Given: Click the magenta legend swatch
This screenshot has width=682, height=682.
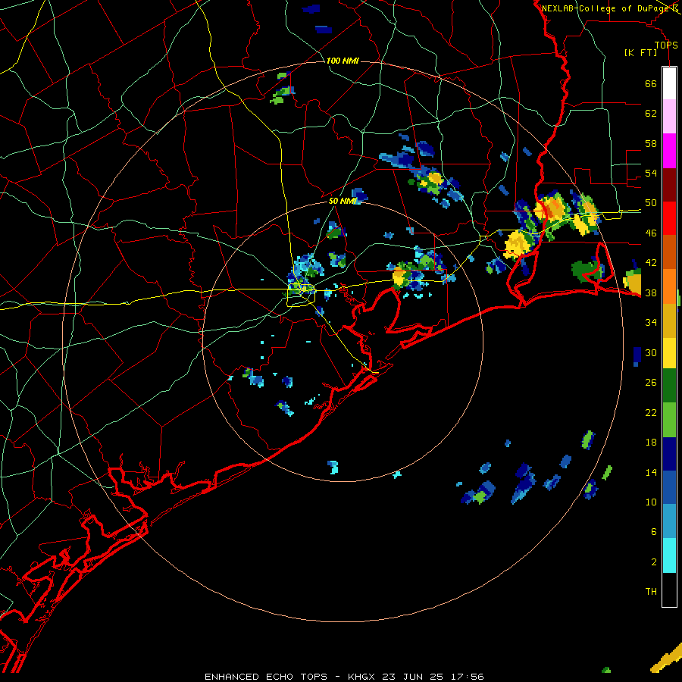Looking at the screenshot, I should click(669, 151).
